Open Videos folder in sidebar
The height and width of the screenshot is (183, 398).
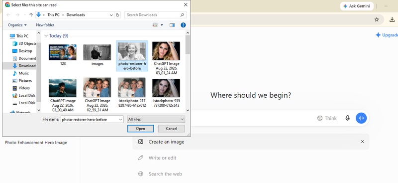click(x=21, y=88)
